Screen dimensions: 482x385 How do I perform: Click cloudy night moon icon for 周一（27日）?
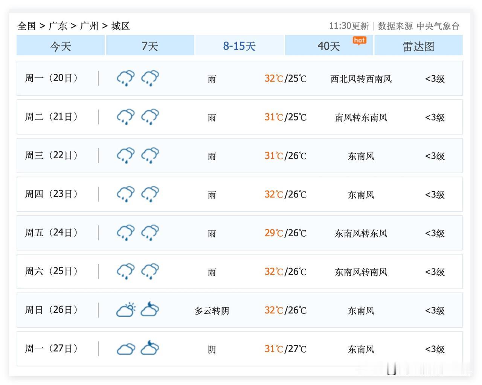150,348
